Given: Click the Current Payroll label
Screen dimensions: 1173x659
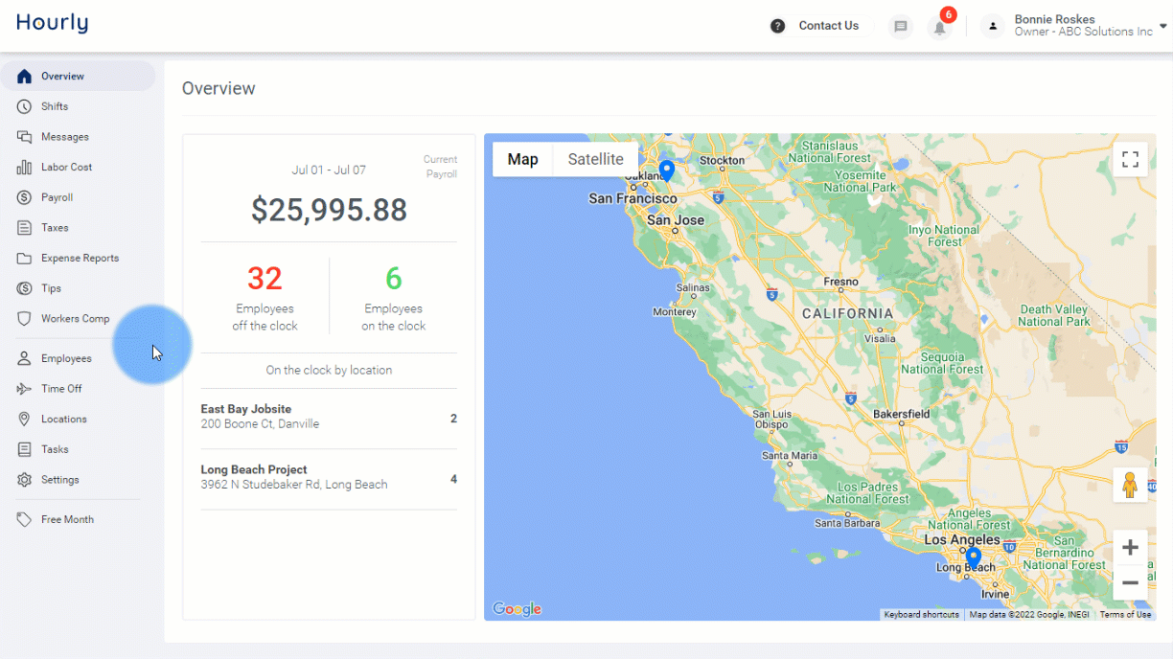Looking at the screenshot, I should pyautogui.click(x=441, y=167).
